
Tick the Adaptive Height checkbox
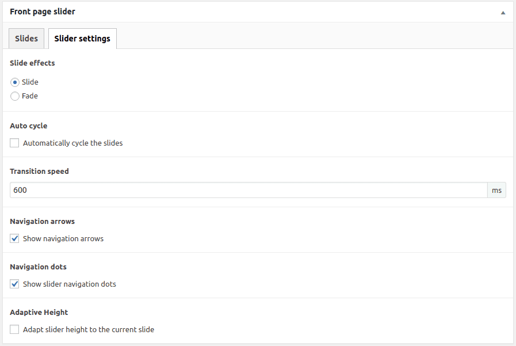coord(15,330)
